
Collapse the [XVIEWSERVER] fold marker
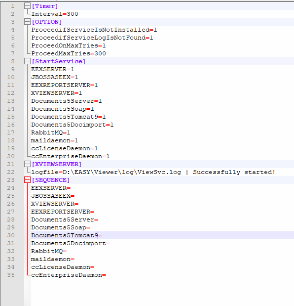click(27, 164)
